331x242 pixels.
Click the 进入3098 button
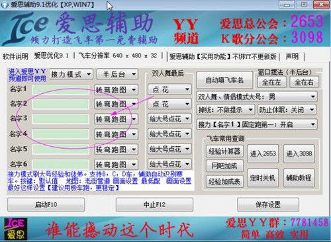299,153
